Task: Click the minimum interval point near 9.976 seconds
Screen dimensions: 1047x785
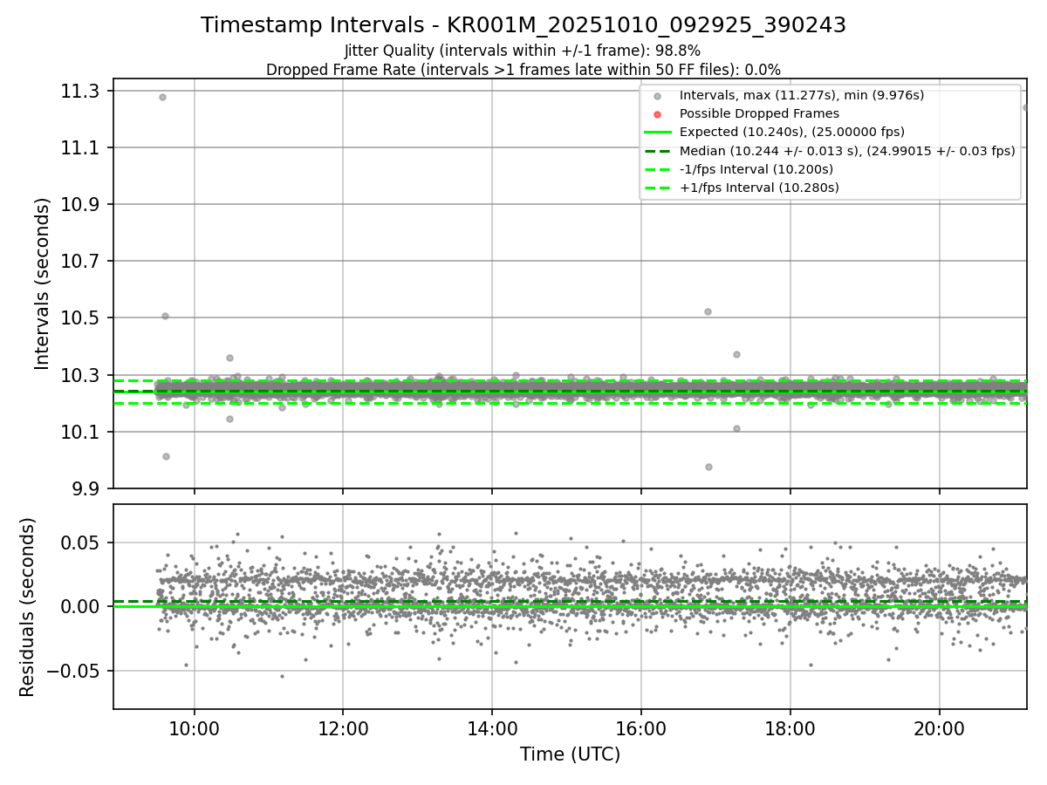Action: pos(708,467)
